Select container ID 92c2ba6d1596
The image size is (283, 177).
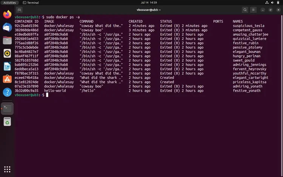pos(26,26)
